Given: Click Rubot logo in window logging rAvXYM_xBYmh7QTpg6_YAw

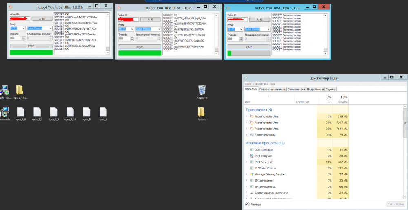Looking at the screenshot, I should tap(120, 7).
